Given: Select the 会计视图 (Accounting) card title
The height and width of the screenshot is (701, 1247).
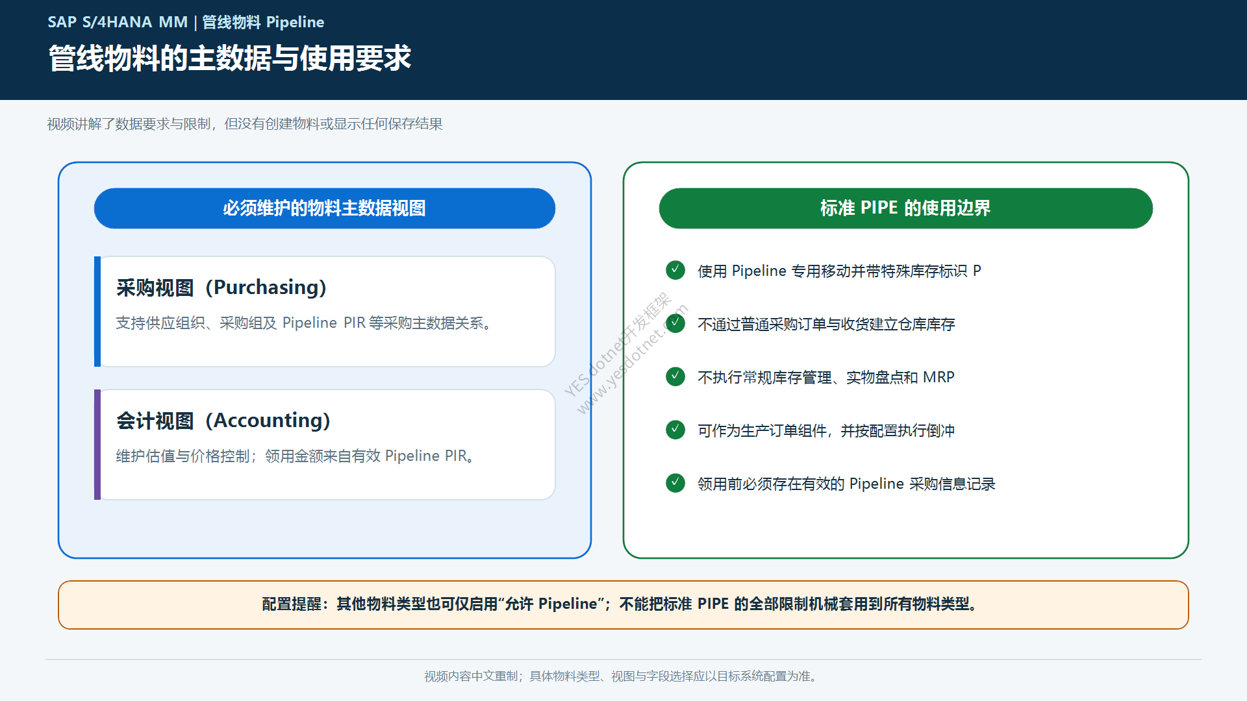Looking at the screenshot, I should tap(223, 421).
